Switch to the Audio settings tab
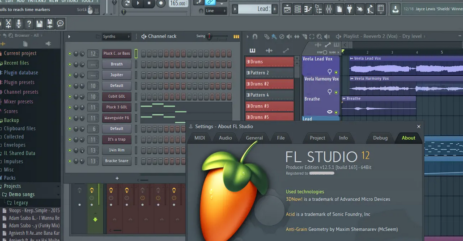This screenshot has width=463, height=241. [x=225, y=138]
